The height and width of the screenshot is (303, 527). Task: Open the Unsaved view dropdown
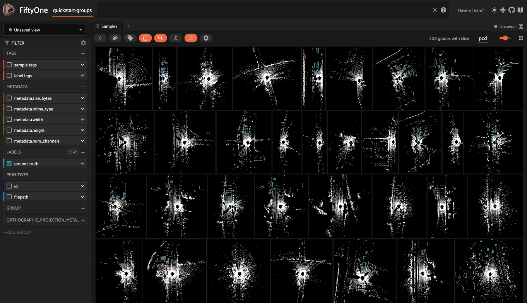tap(45, 30)
